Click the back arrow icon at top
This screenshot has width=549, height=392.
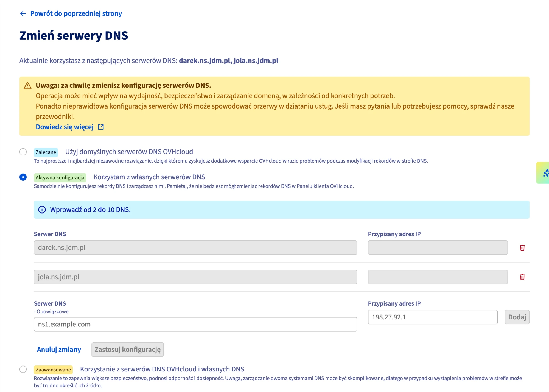23,13
